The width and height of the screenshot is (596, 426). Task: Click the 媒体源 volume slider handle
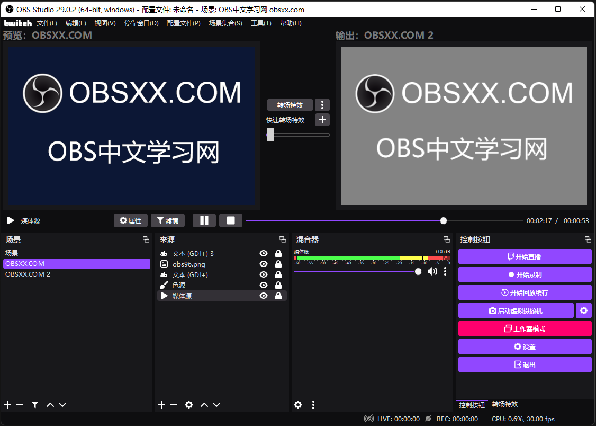(x=418, y=271)
